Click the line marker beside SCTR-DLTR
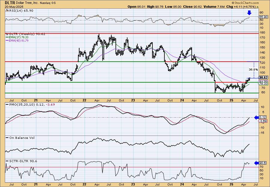 7,161
